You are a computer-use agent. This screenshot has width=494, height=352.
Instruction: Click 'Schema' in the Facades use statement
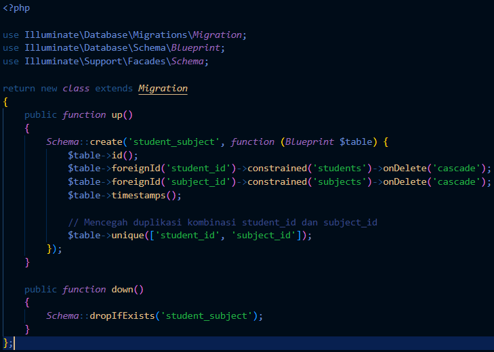(188, 62)
